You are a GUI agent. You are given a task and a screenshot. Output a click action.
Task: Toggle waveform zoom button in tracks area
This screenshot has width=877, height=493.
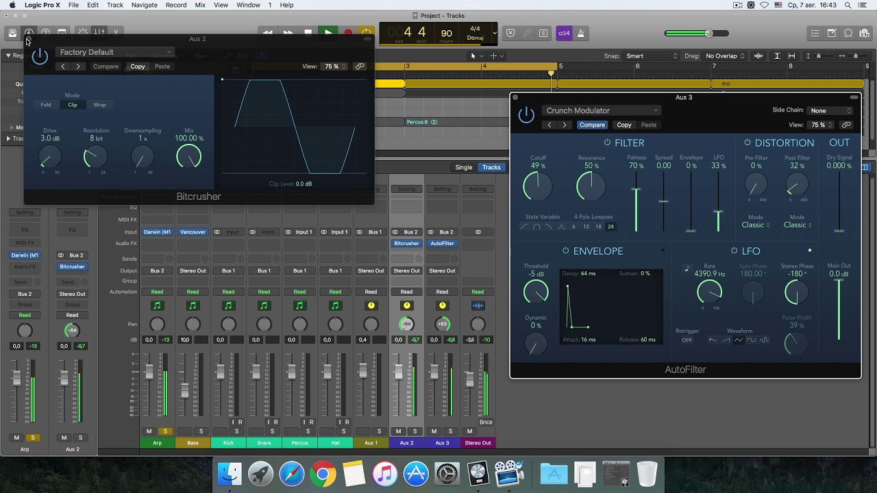[757, 56]
